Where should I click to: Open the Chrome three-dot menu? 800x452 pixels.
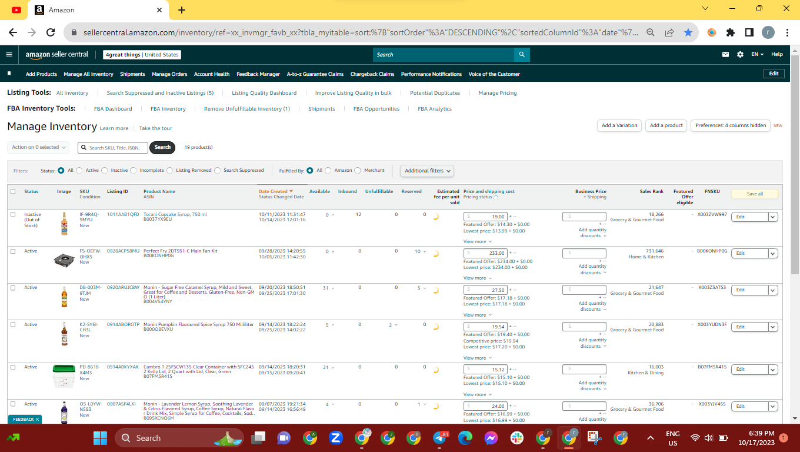coord(786,33)
